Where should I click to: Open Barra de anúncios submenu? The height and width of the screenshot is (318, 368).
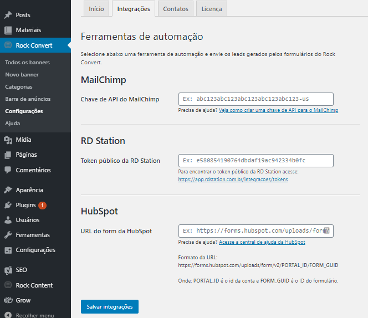pos(28,99)
